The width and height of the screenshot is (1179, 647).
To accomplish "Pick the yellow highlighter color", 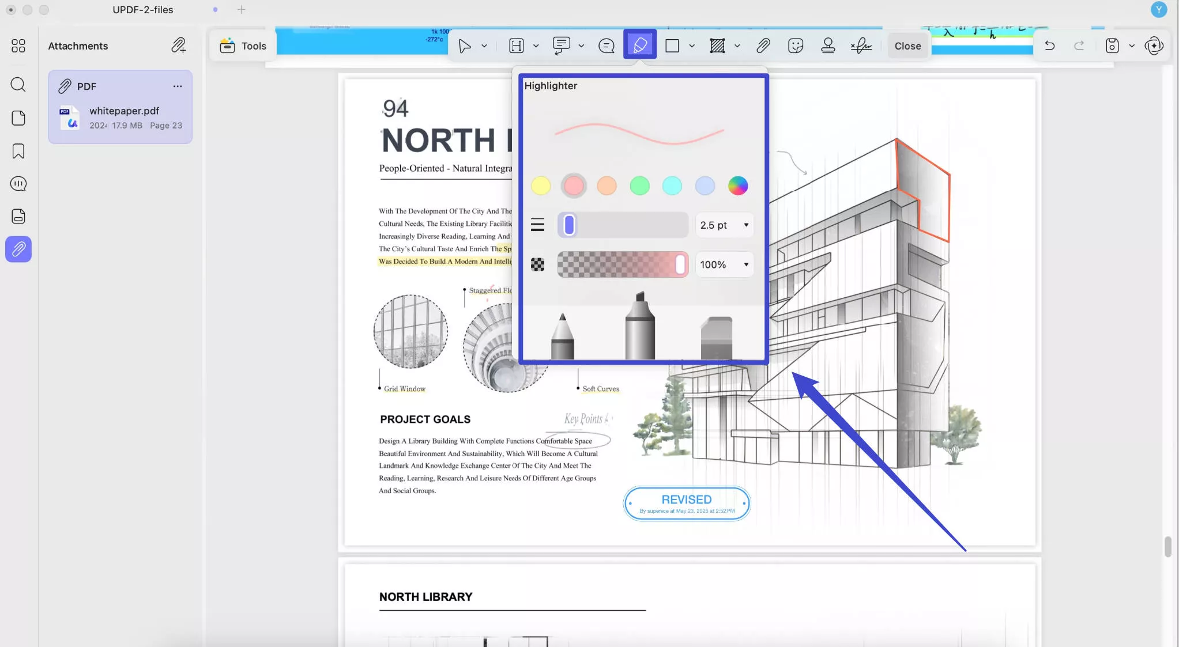I will (x=541, y=186).
